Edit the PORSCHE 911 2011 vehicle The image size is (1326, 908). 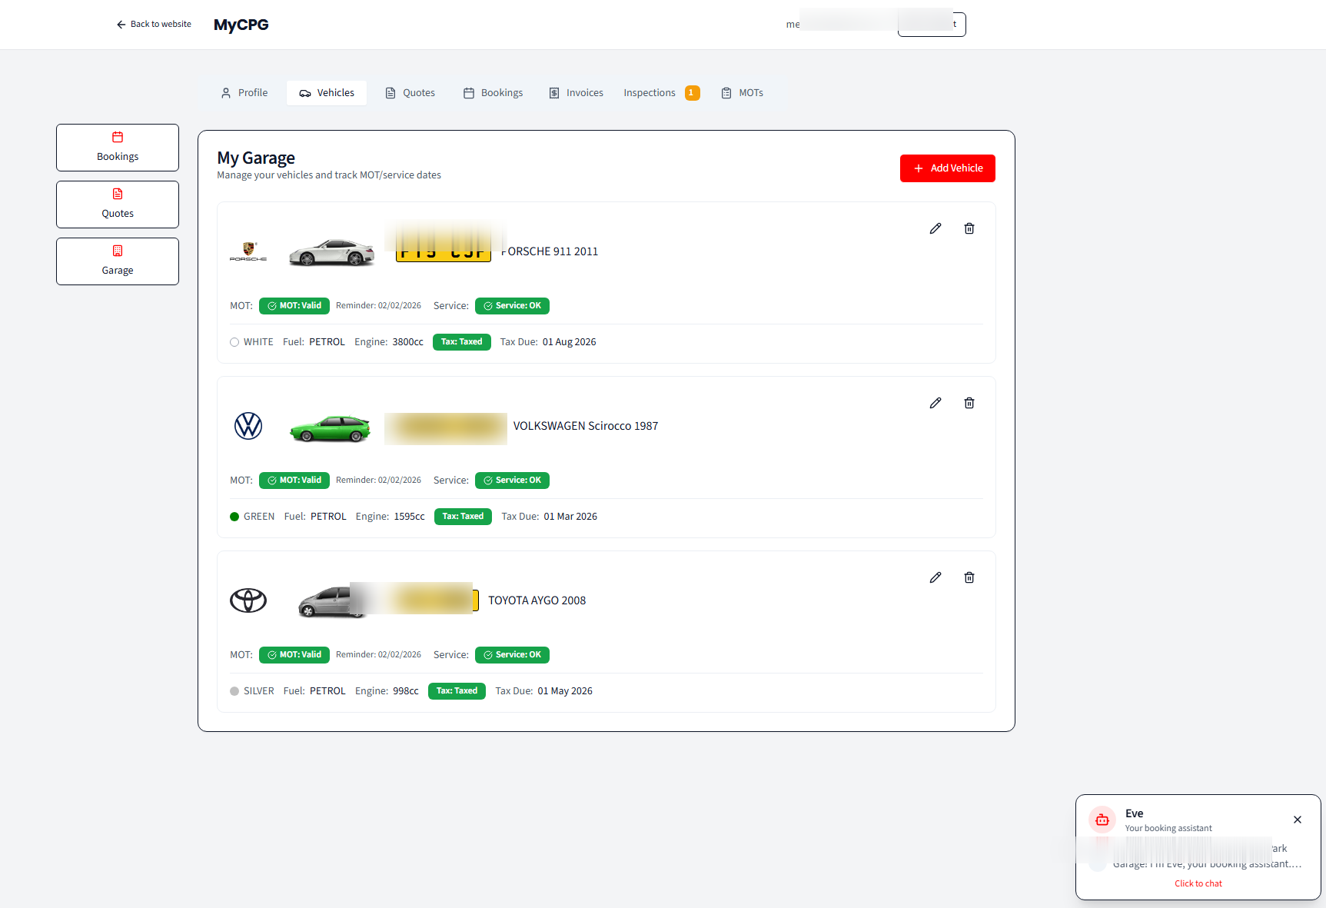(x=935, y=228)
